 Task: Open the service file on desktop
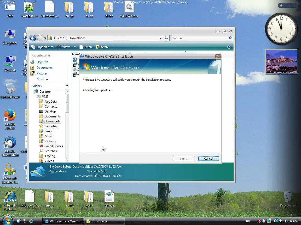109,199
